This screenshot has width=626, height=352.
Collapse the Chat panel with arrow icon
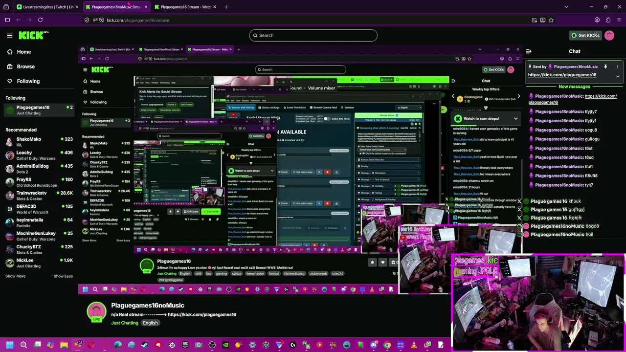pos(528,51)
